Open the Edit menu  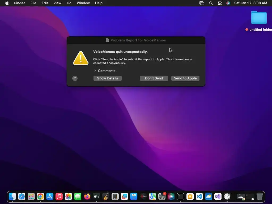(x=45, y=3)
